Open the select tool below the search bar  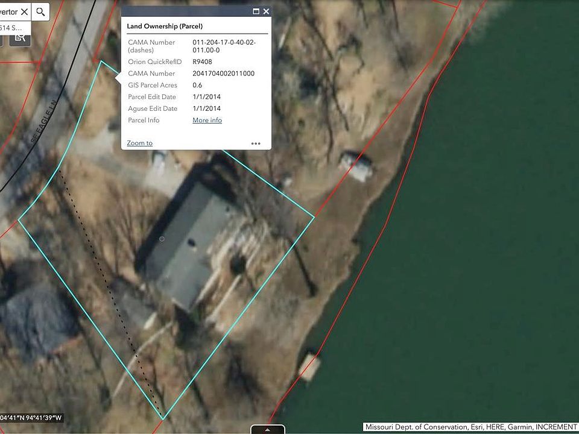pos(20,37)
